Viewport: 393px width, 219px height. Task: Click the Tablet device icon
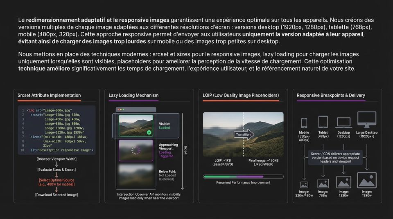point(323,122)
